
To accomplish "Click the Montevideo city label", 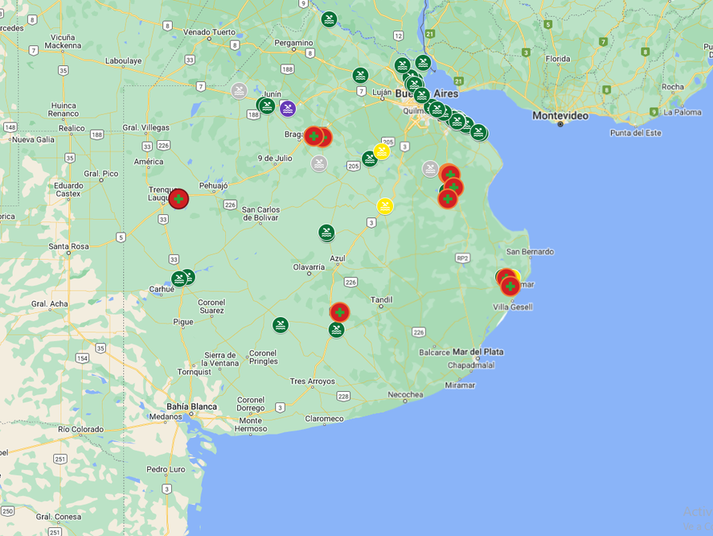I will 560,116.
